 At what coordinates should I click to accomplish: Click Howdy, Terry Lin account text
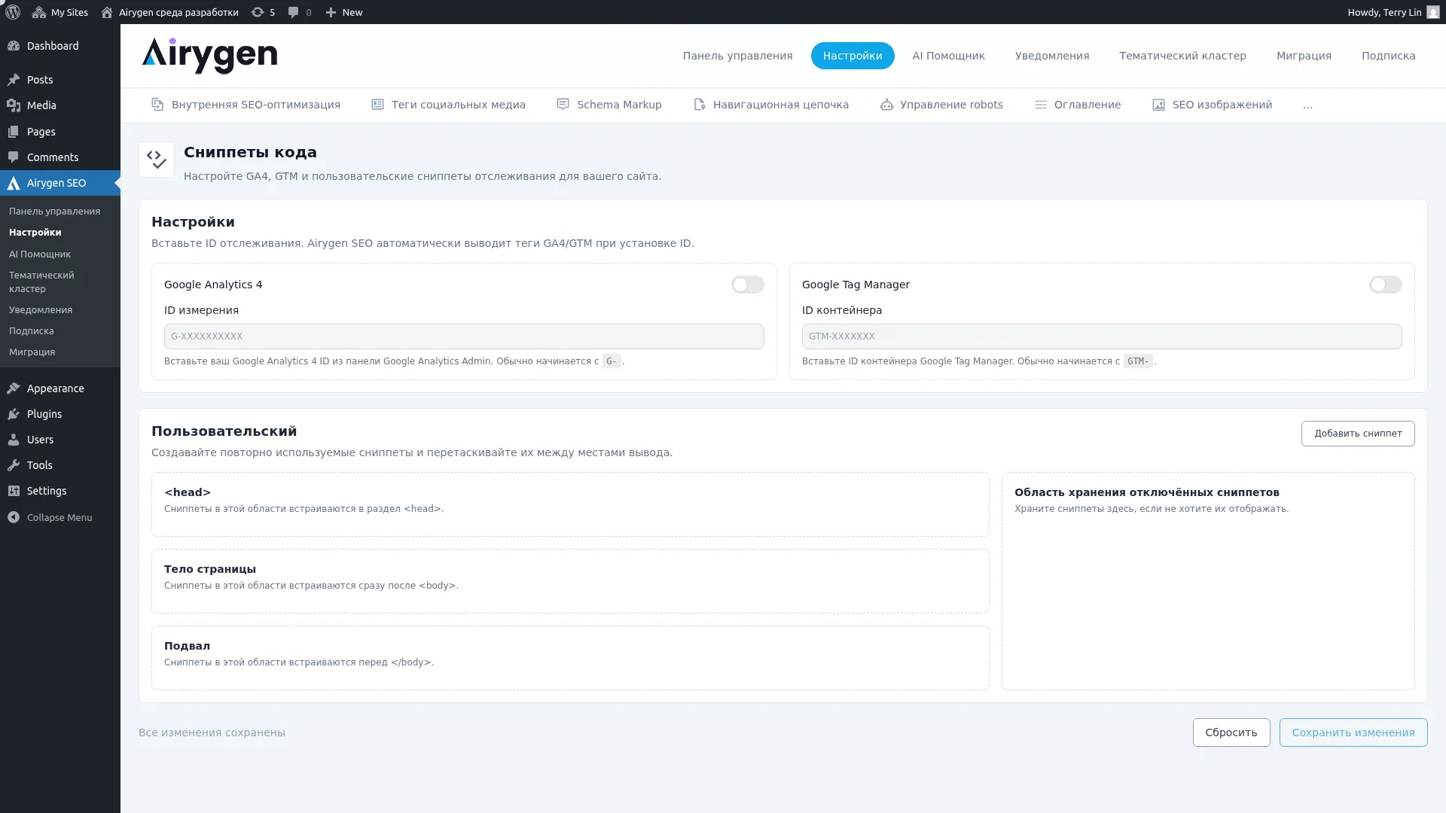click(x=1384, y=12)
